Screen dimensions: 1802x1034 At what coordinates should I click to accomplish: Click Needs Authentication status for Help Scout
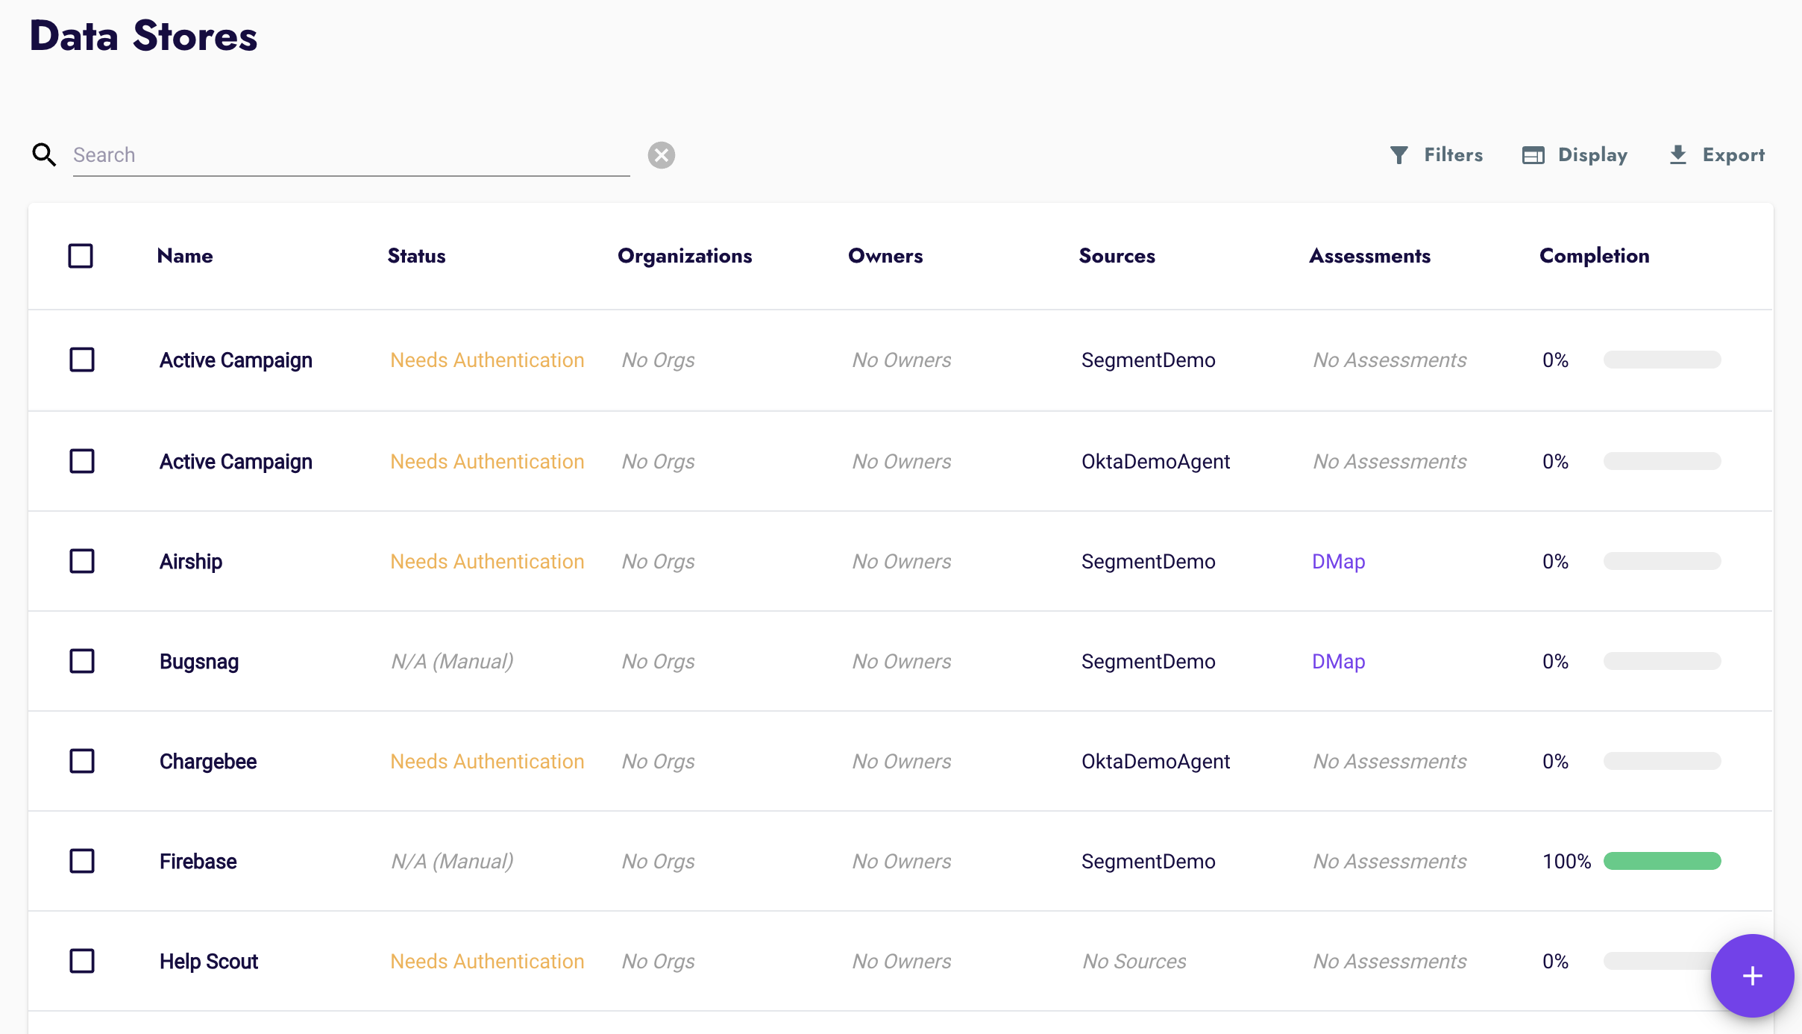click(x=487, y=961)
